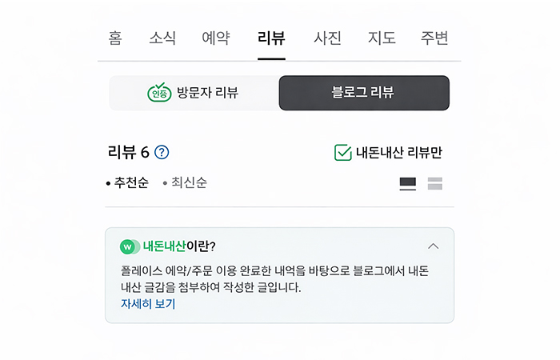
Task: Select the 리뷰 tab
Action: click(x=271, y=38)
